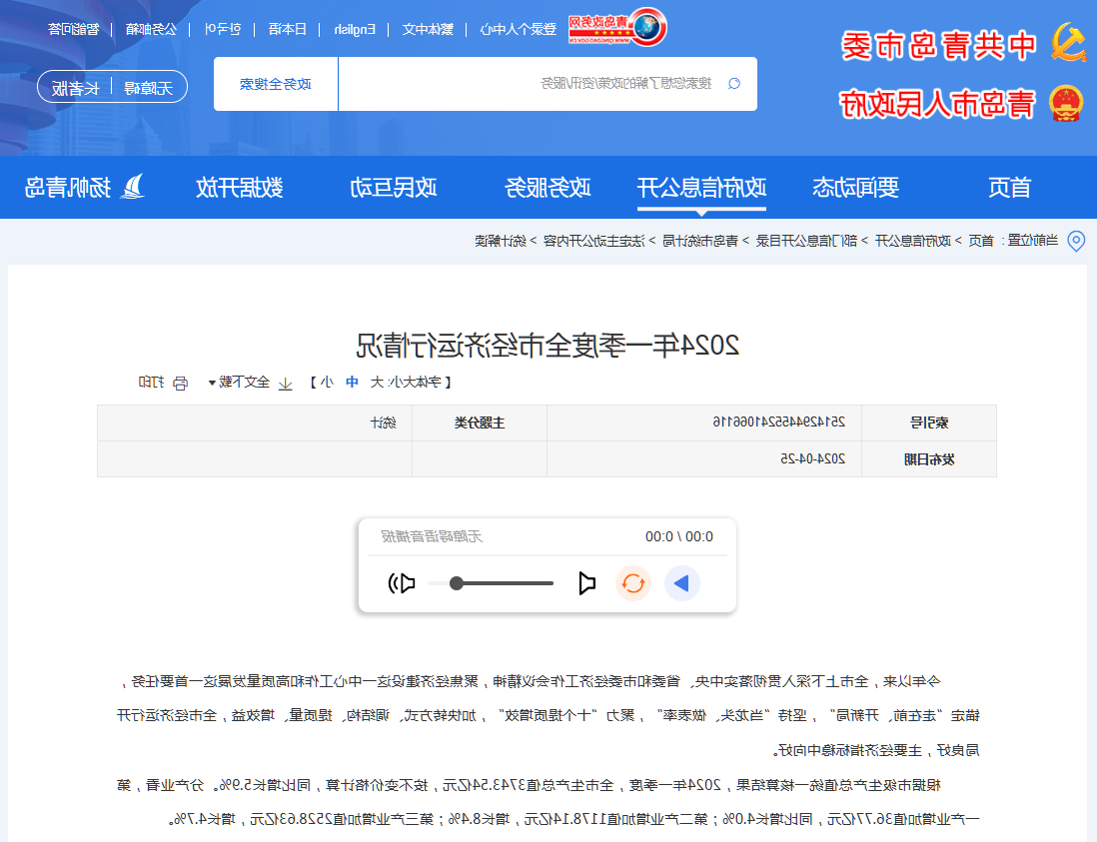Click the blue play button in audio player
This screenshot has width=1097, height=842.
coord(681,583)
